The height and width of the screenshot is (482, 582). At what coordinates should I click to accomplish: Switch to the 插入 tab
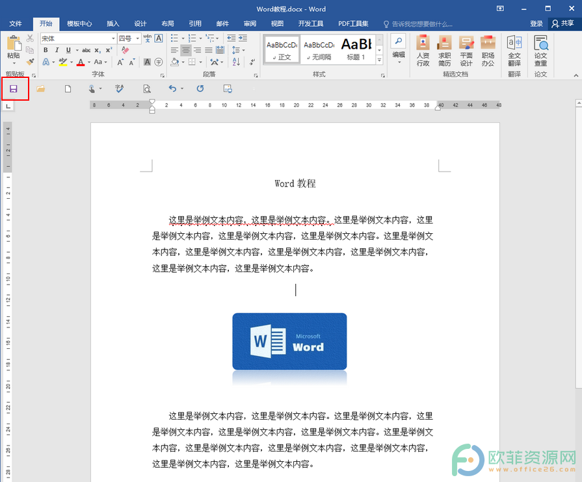113,24
